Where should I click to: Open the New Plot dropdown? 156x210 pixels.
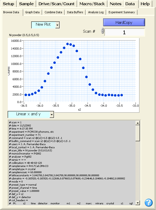point(57,25)
